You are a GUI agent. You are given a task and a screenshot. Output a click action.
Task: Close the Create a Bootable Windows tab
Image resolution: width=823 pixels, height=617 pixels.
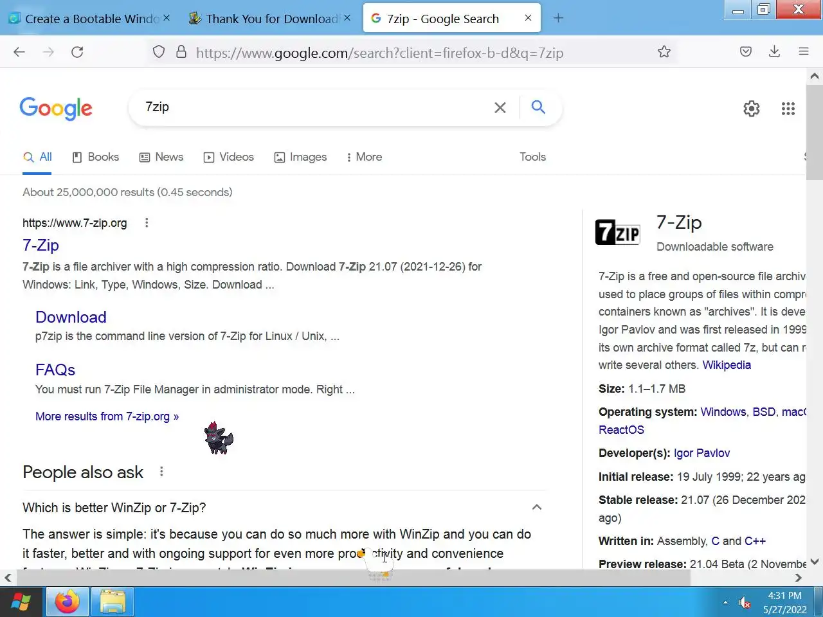tap(167, 18)
